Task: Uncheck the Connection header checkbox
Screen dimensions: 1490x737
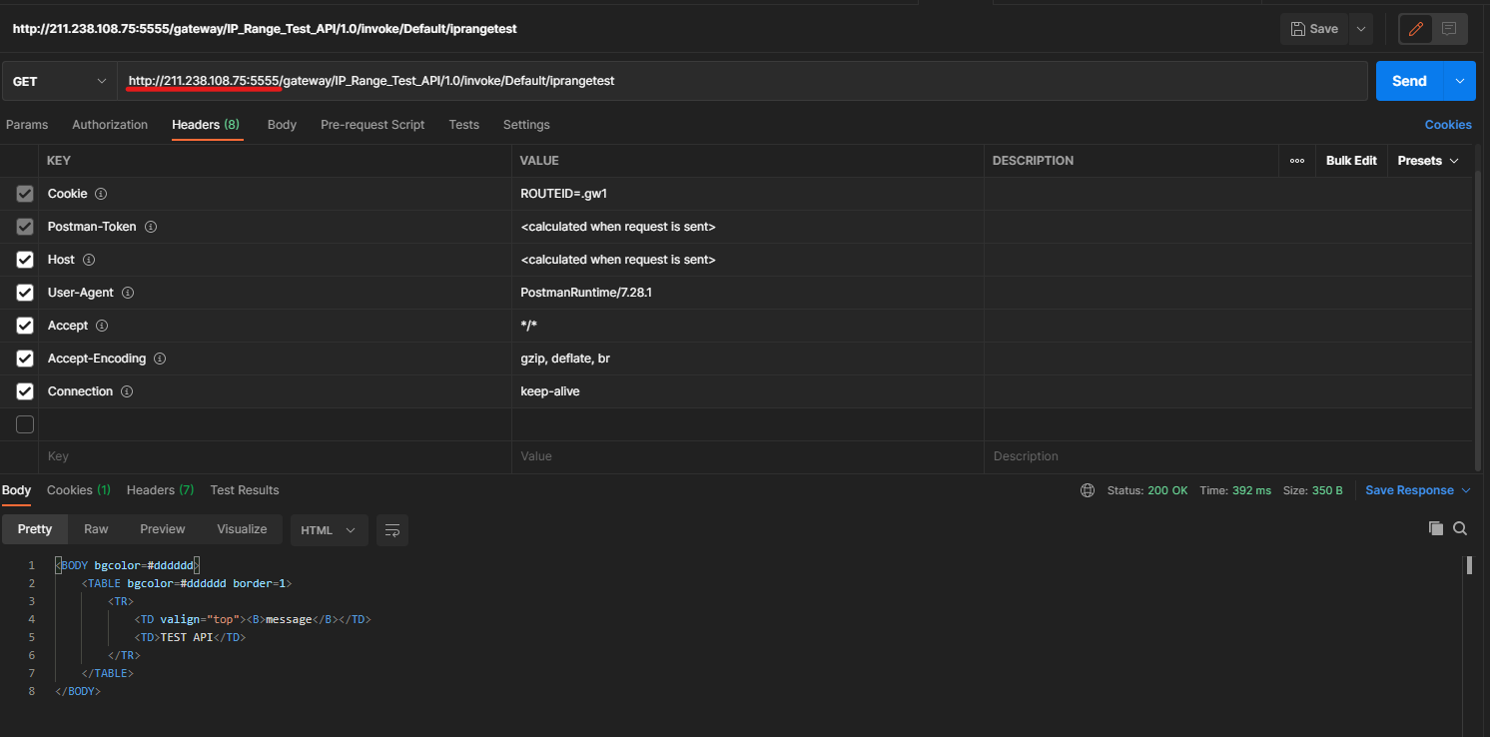Action: click(x=25, y=391)
